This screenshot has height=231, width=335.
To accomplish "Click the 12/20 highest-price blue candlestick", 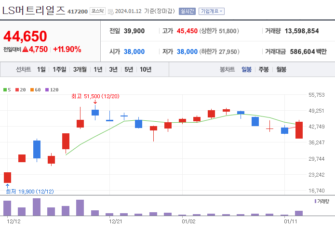I will [x=95, y=113].
